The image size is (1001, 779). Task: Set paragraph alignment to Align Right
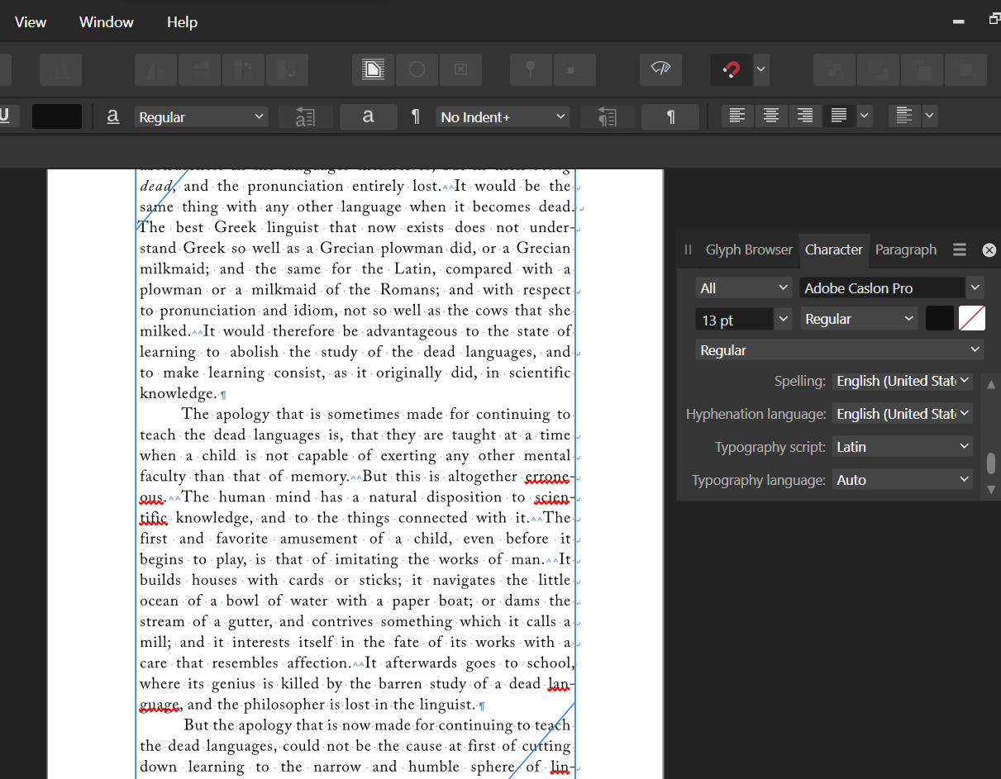pyautogui.click(x=805, y=116)
